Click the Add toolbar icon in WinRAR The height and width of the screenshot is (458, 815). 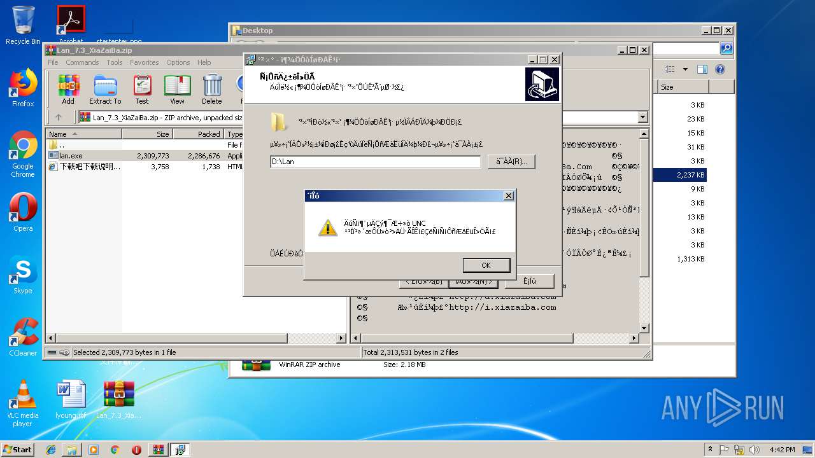(x=68, y=90)
